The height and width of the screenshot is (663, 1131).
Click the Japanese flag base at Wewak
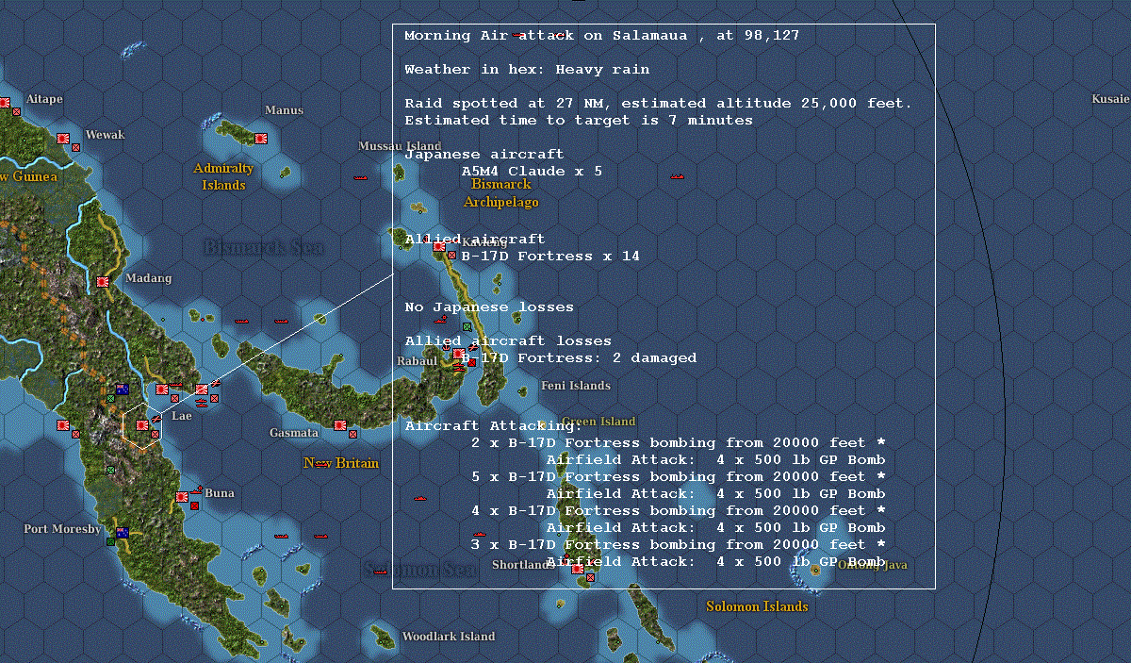tap(63, 138)
